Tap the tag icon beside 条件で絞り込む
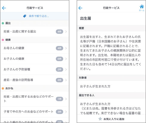 coord(24,16)
